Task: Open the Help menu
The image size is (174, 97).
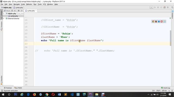Action: [56, 4]
